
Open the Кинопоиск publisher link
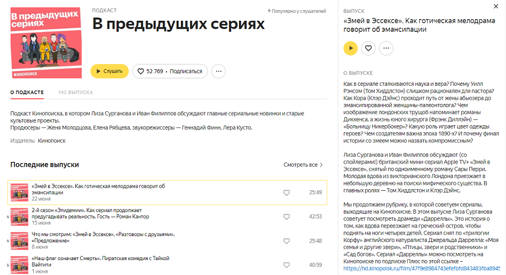coord(52,141)
